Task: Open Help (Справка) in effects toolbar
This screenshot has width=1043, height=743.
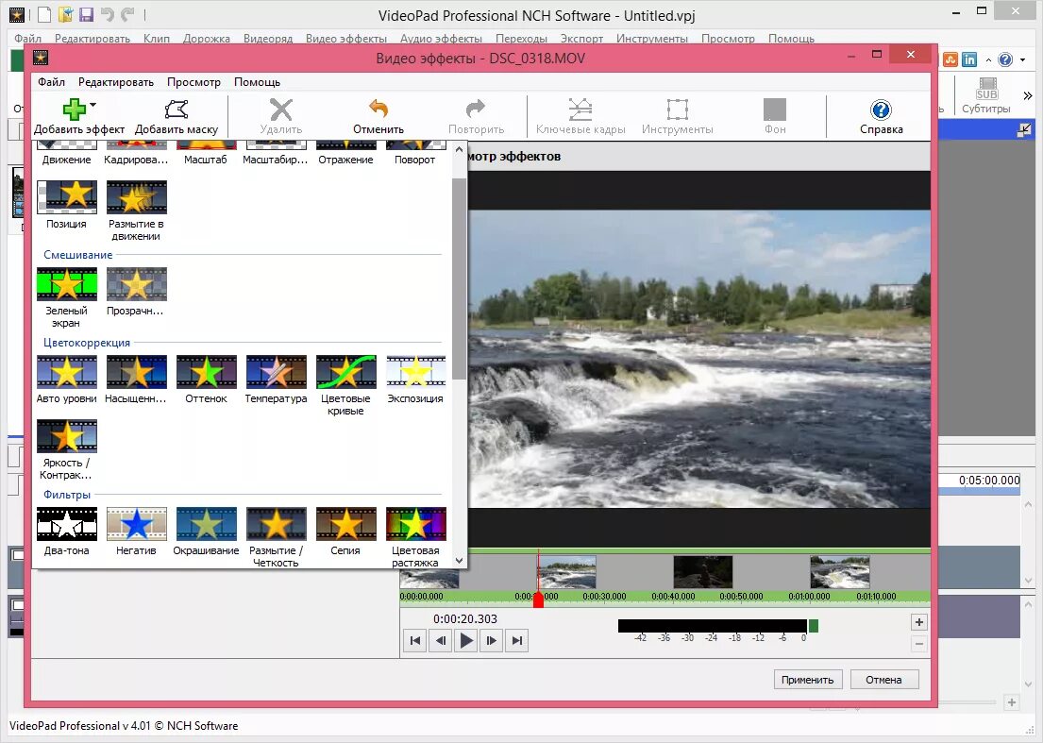Action: (x=881, y=116)
